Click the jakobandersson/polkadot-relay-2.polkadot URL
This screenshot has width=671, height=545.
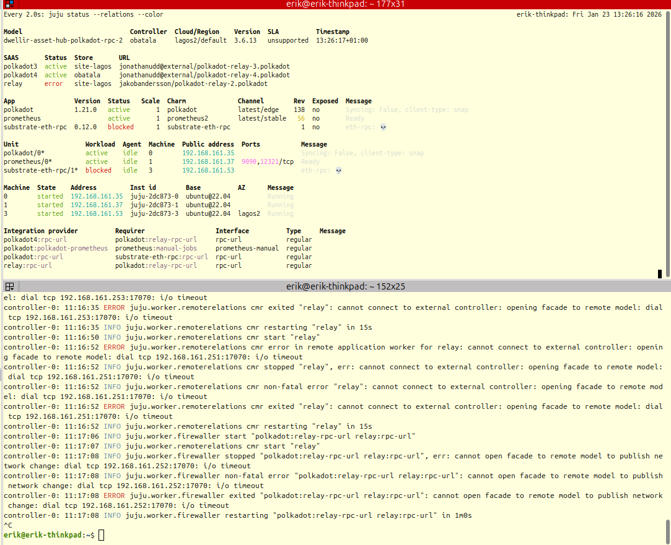click(193, 84)
